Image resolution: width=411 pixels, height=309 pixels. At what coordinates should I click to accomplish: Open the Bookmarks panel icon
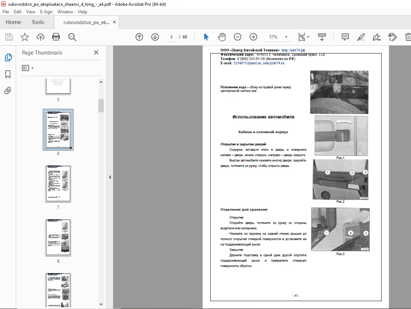coord(8,74)
